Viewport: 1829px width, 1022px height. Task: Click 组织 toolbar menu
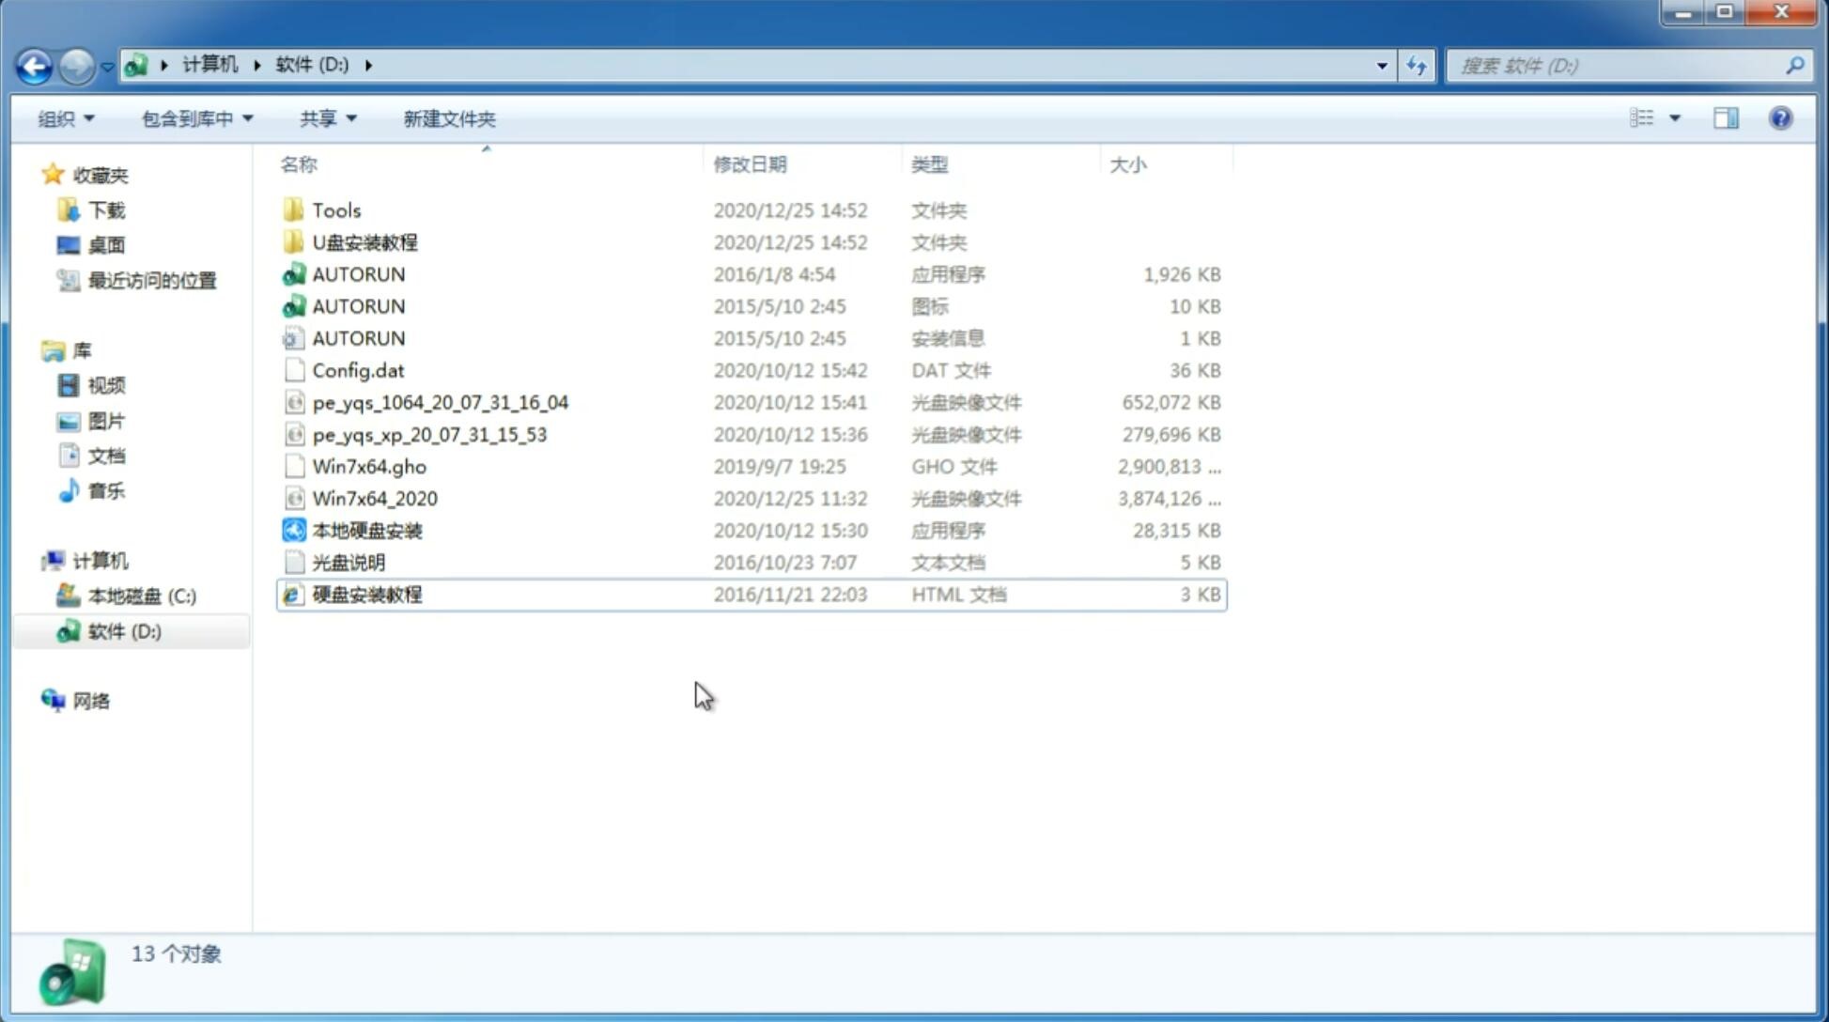[x=66, y=116]
